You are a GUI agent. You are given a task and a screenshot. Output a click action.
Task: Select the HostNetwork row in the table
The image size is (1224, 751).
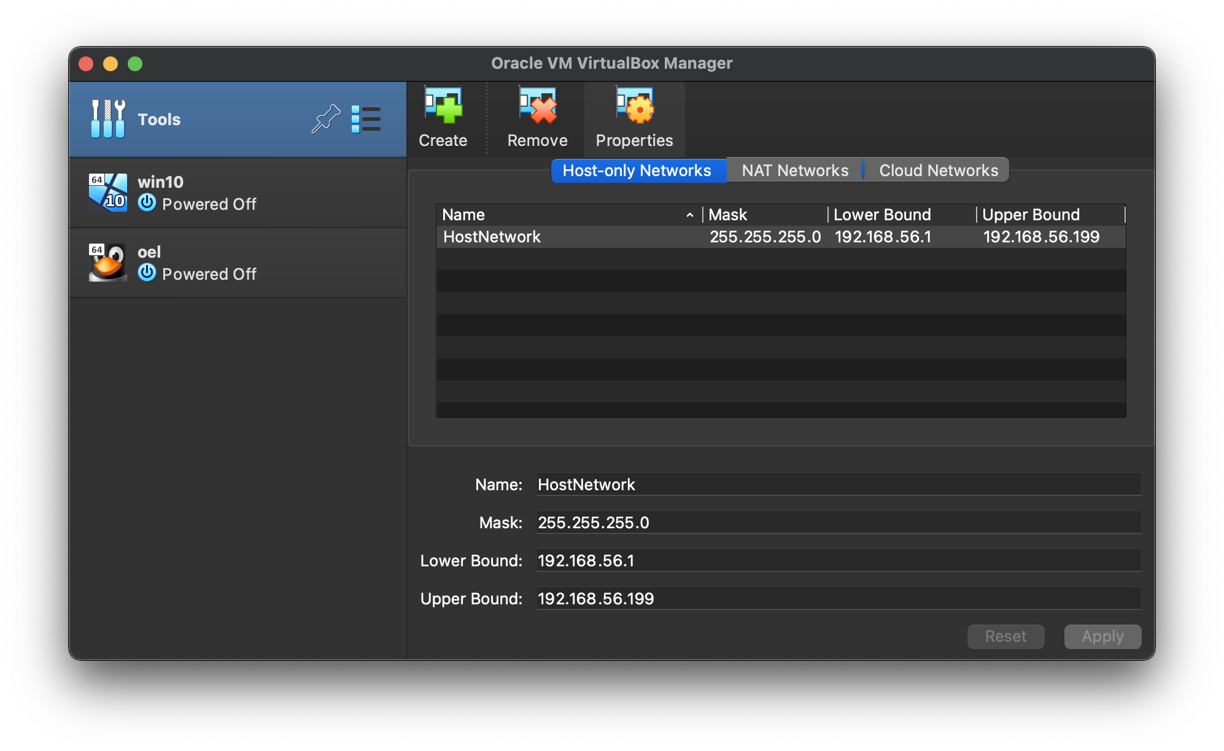tap(781, 237)
